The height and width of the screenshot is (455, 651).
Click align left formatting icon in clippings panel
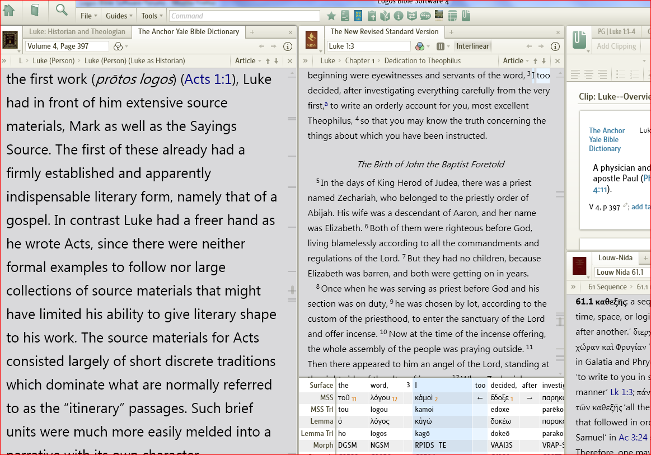[x=575, y=75]
